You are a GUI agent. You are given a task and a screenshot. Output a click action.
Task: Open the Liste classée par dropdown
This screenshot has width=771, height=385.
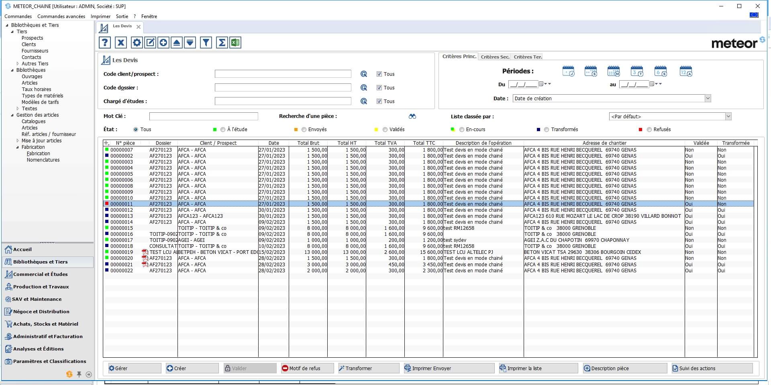point(728,116)
